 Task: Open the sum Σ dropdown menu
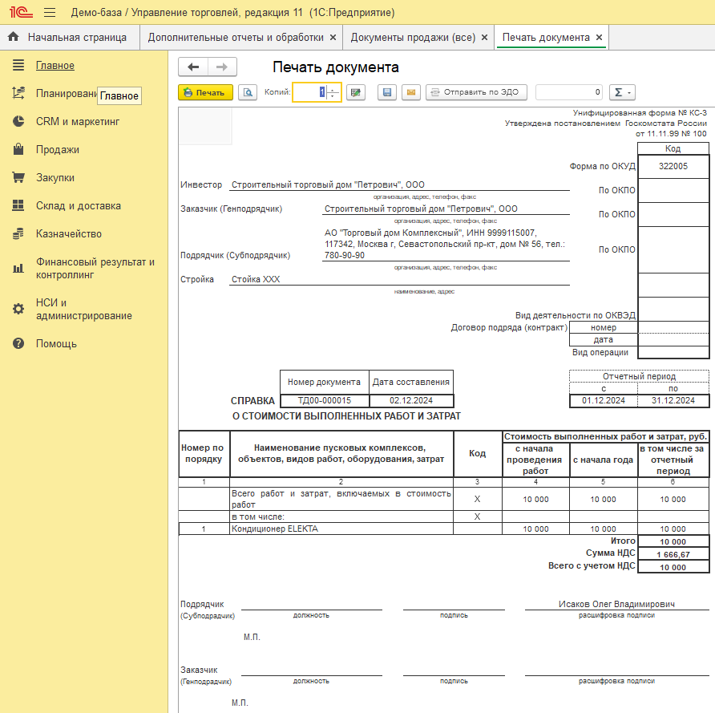click(623, 92)
